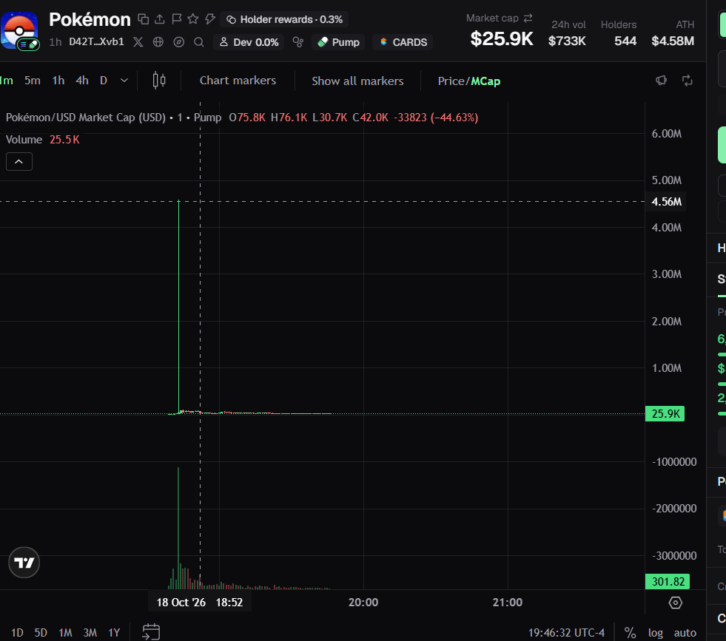The height and width of the screenshot is (641, 726).
Task: Toggle Chart markers
Action: pos(238,81)
